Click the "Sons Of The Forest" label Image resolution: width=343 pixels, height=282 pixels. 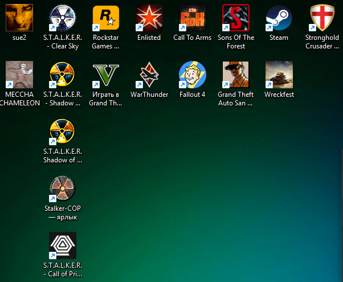[236, 42]
